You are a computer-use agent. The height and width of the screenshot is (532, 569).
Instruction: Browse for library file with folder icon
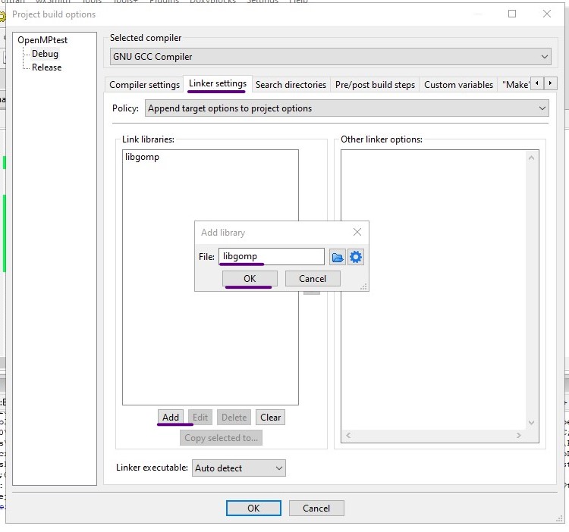[337, 257]
